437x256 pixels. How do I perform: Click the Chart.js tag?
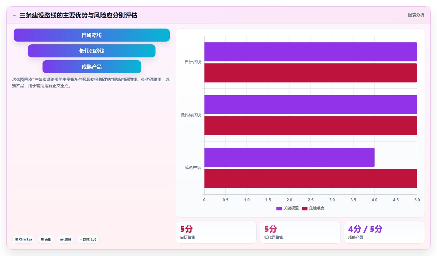tap(24, 239)
